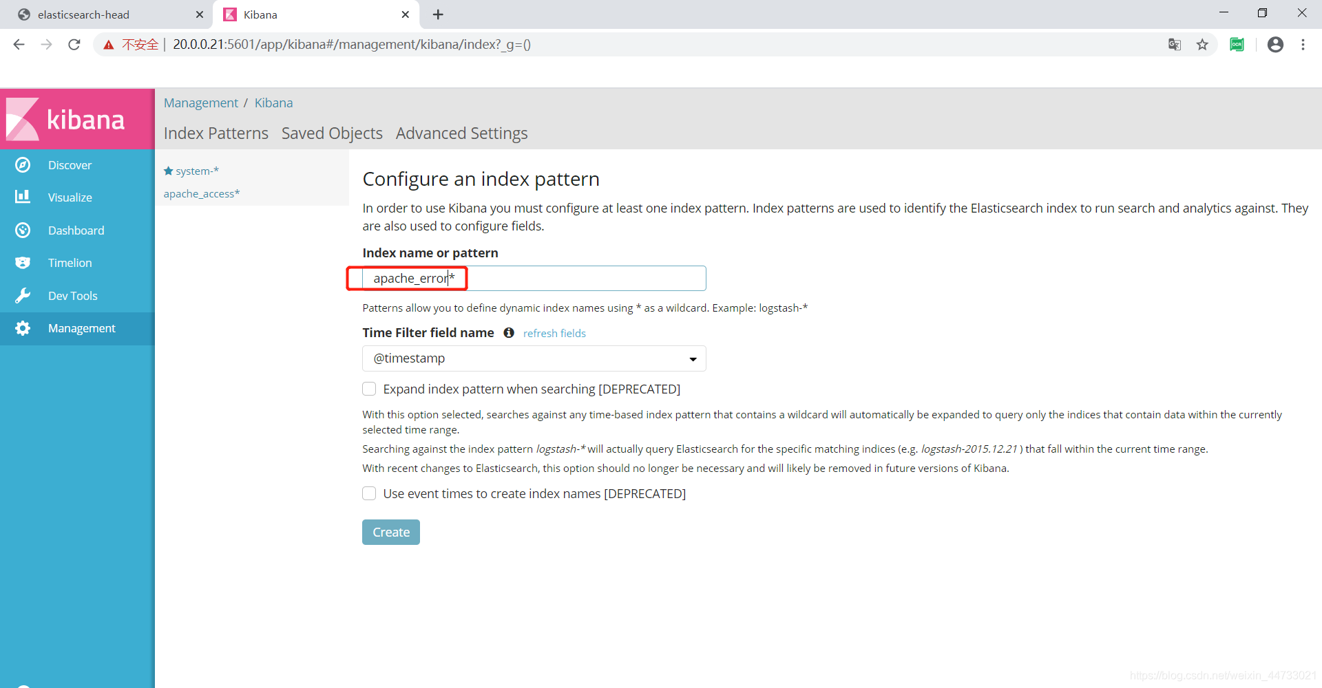Screen dimensions: 1322x688
Task: Select the system-* index pattern
Action: tap(197, 171)
